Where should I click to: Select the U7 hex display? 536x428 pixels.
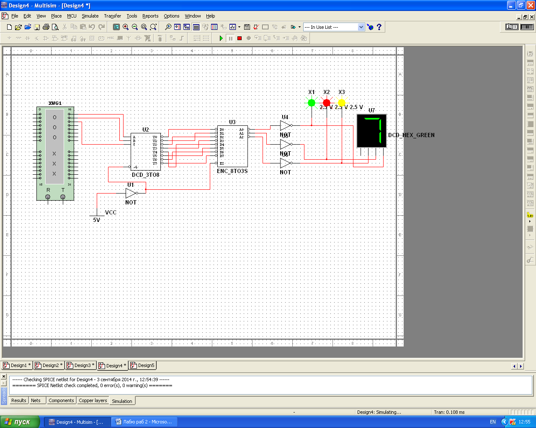pos(371,131)
